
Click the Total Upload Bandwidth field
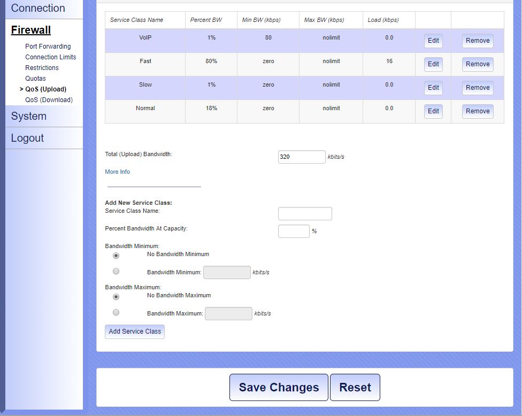pyautogui.click(x=301, y=157)
